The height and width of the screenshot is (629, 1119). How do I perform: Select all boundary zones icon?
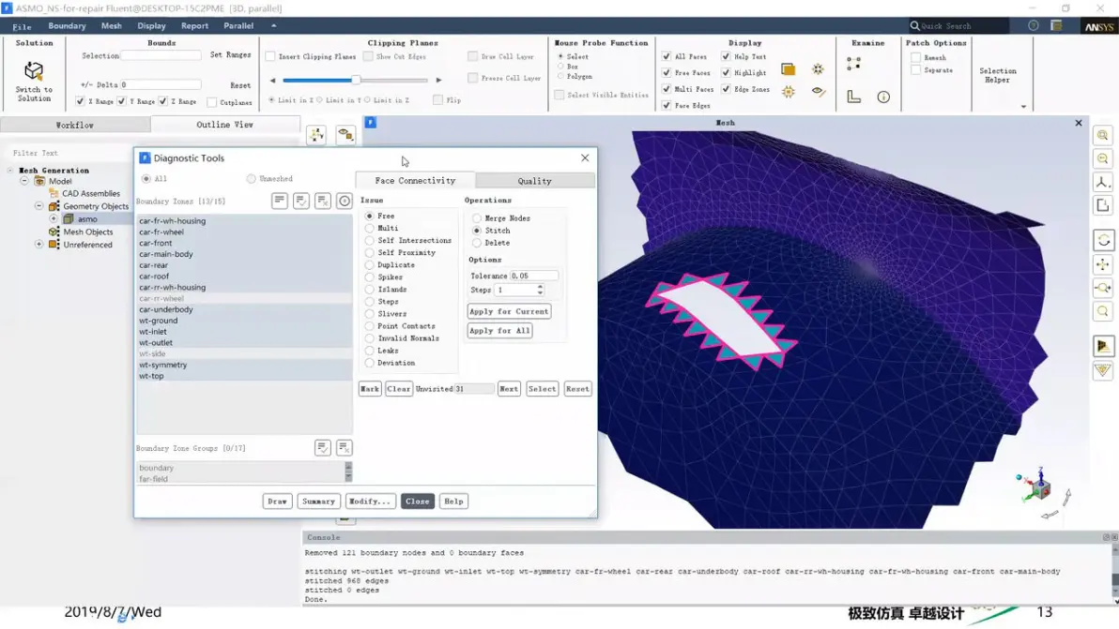(301, 202)
